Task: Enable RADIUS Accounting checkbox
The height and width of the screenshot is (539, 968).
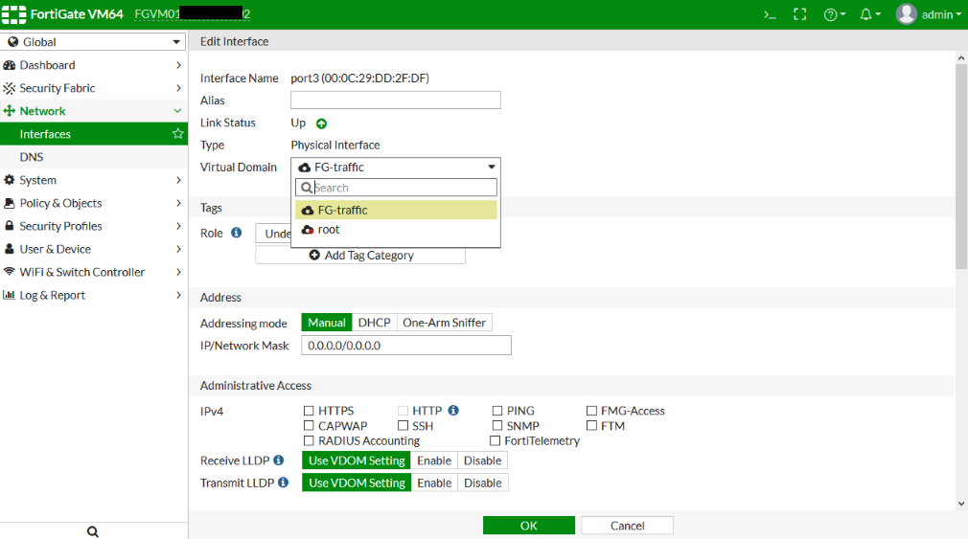Action: point(309,440)
